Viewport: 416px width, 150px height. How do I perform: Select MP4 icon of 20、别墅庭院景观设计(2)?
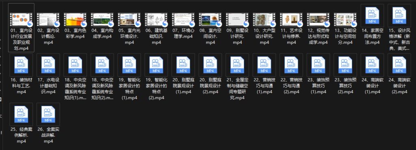click(210, 65)
